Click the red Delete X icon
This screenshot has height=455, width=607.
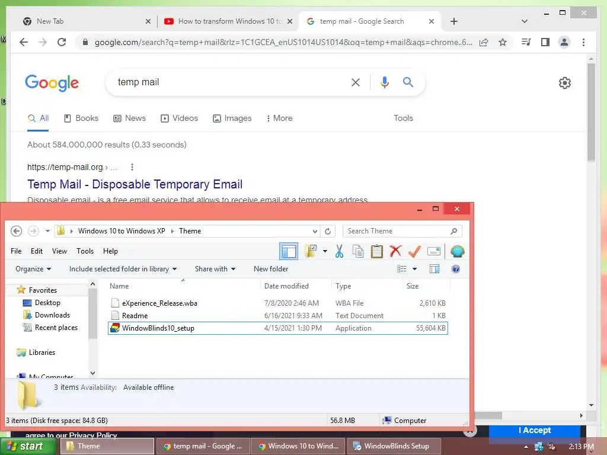coord(395,251)
